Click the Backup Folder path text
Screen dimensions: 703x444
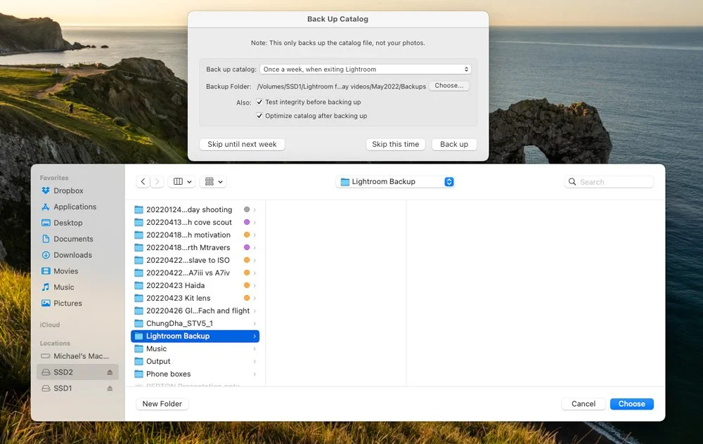(341, 86)
